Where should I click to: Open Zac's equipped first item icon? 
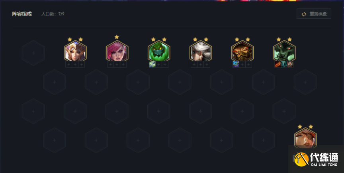tap(152, 64)
